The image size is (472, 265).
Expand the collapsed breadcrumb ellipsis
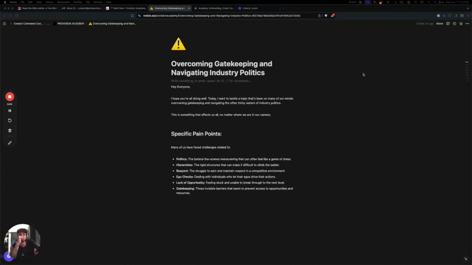[x=48, y=23]
